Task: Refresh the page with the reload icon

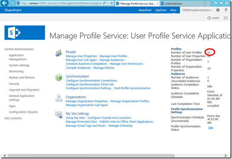Action: pyautogui.click(x=112, y=3)
